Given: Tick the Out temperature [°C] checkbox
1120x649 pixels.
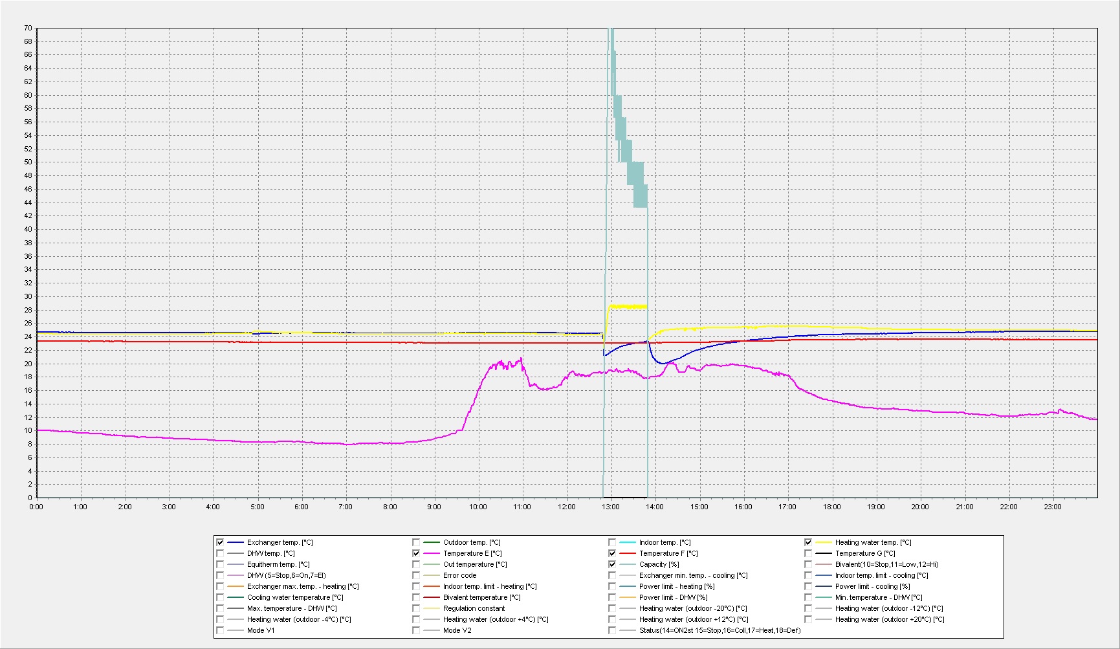Looking at the screenshot, I should [x=416, y=564].
